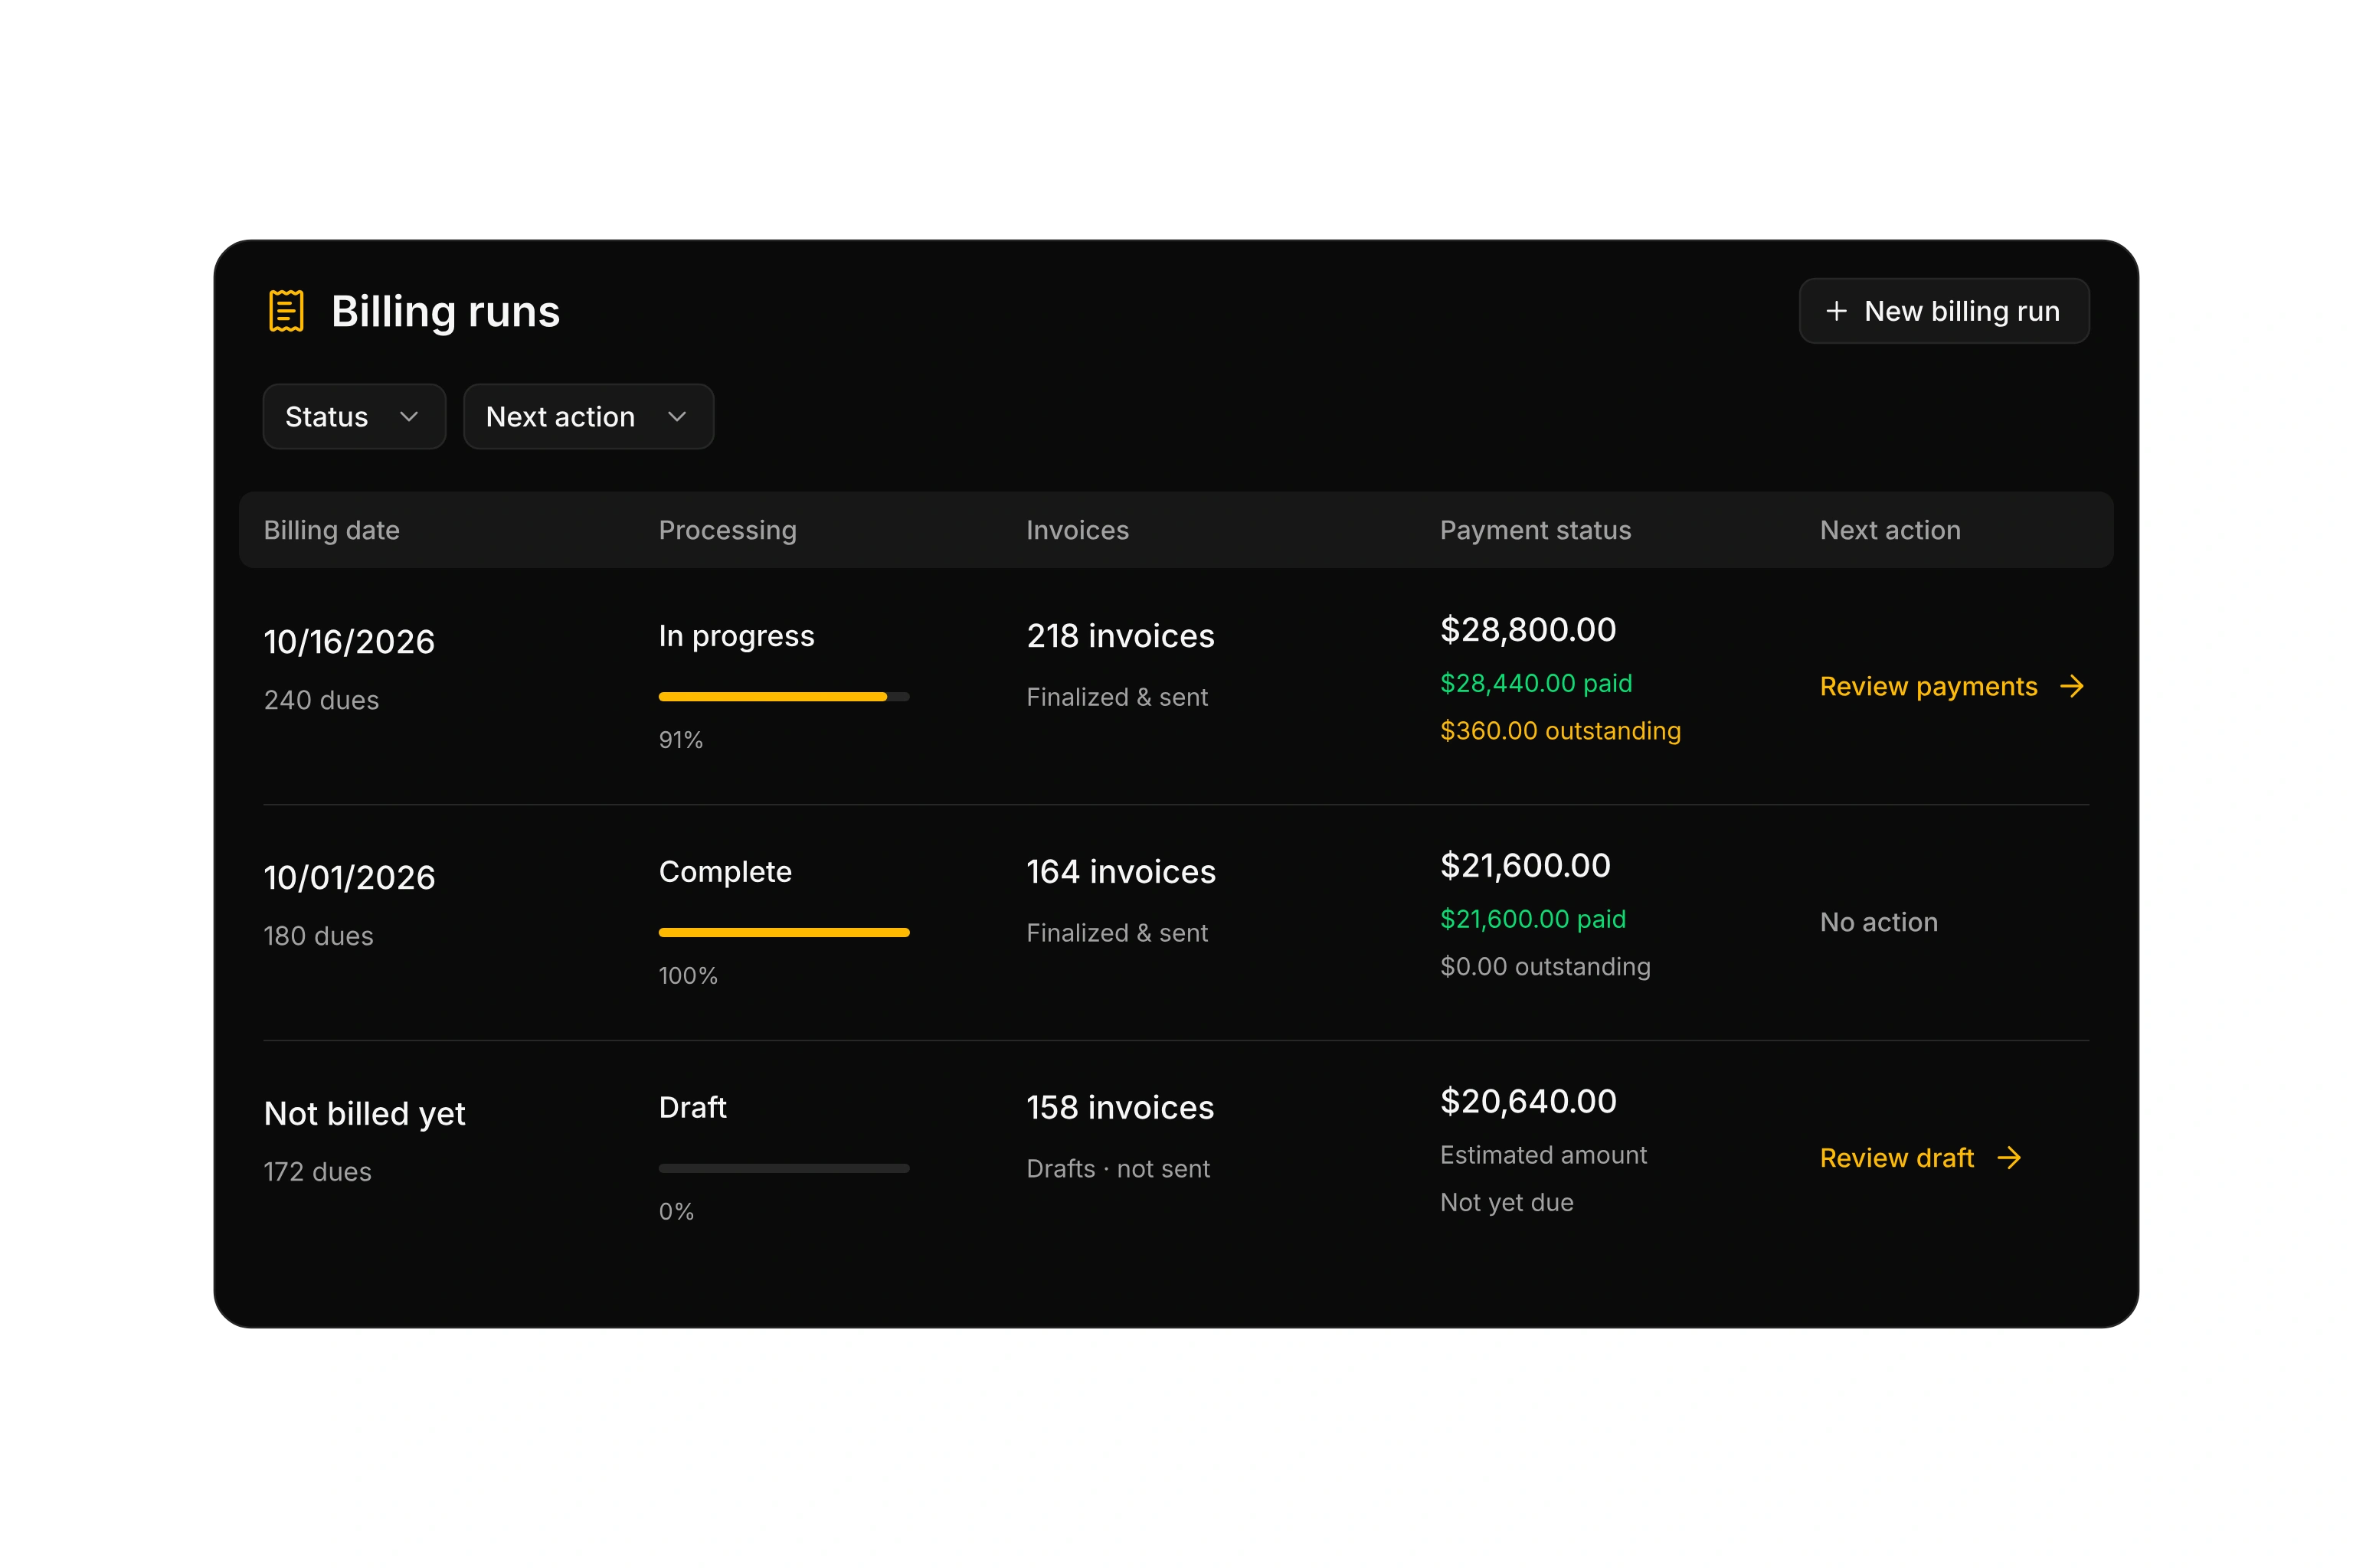
Task: Click the arrow icon next to Review draft
Action: click(2009, 1158)
